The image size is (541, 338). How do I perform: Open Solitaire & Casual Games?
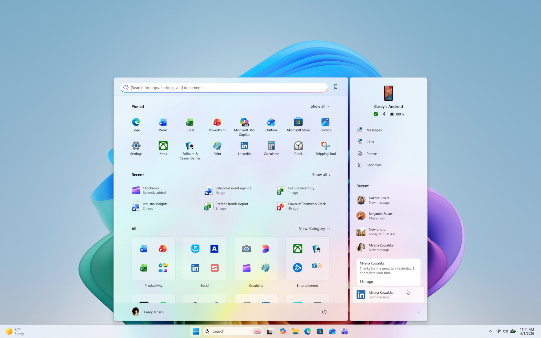[x=190, y=151]
